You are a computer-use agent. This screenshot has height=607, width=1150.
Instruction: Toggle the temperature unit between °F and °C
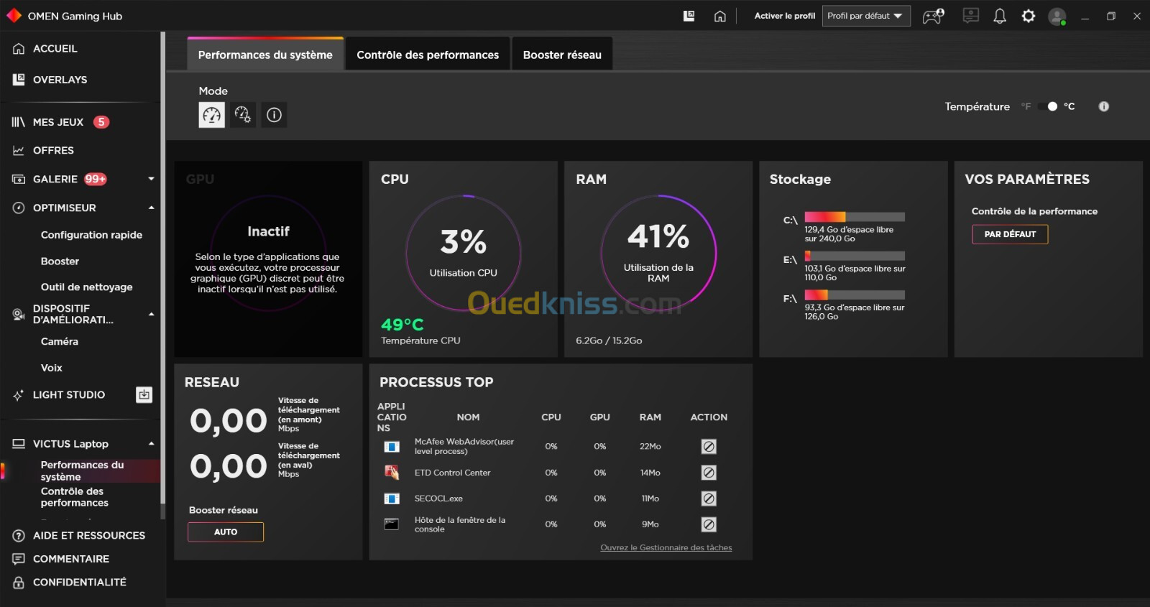(1048, 106)
